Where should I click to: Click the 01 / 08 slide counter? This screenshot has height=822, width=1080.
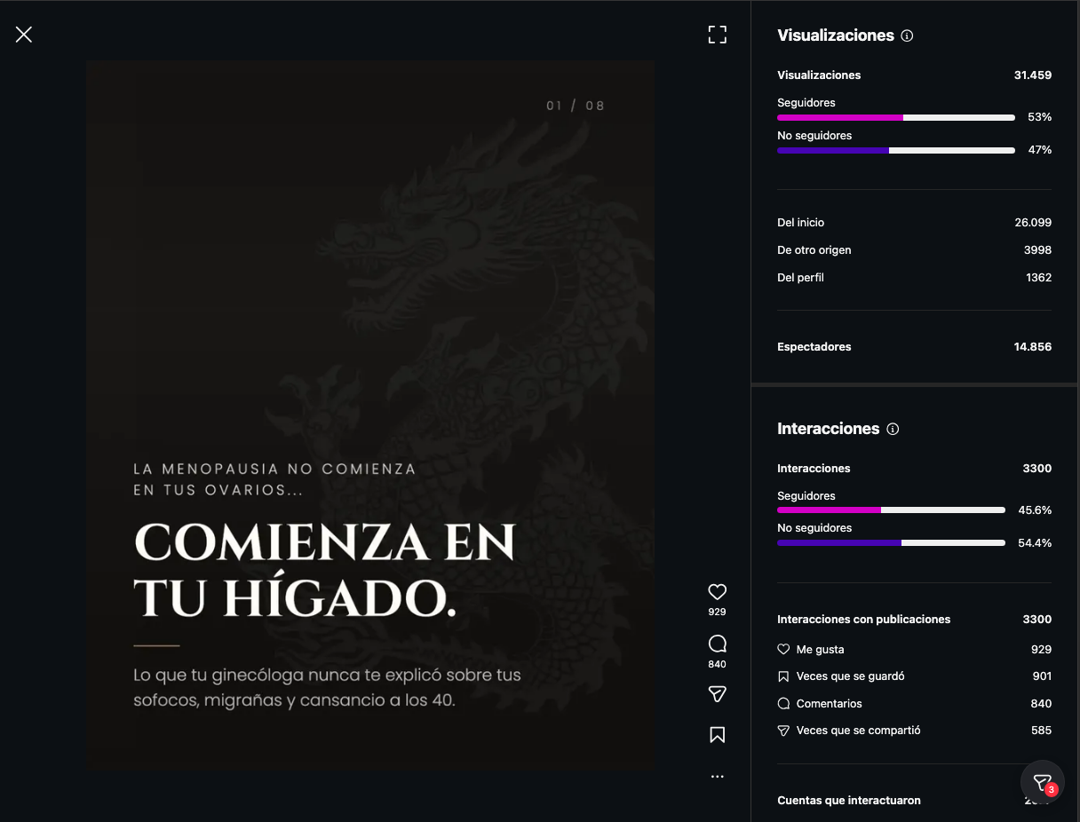[576, 106]
